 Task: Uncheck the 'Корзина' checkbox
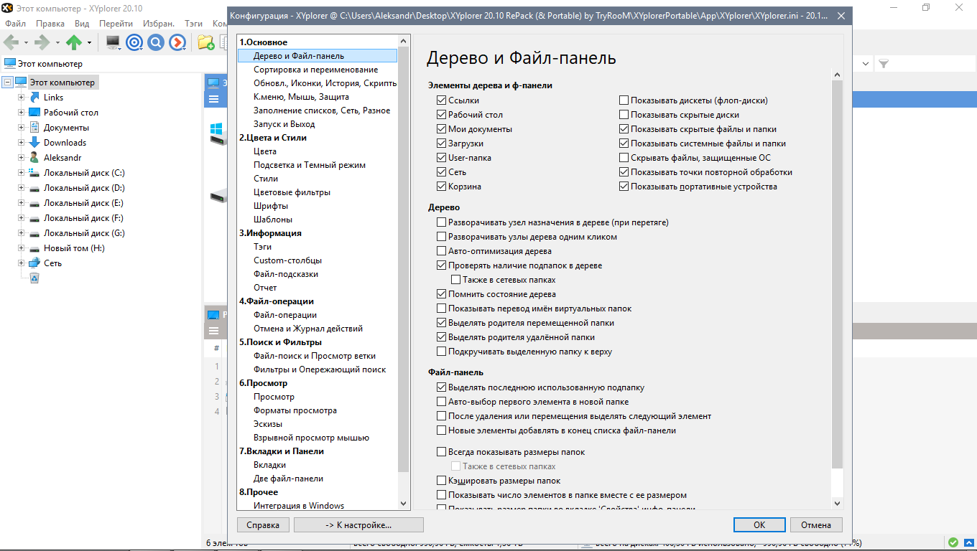click(441, 187)
